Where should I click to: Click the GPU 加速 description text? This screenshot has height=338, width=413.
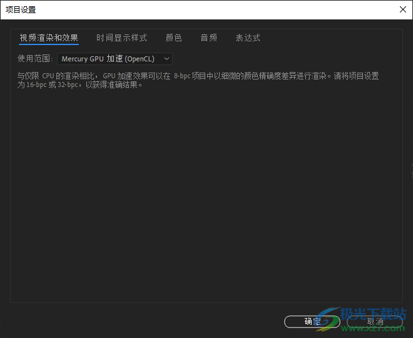198,80
